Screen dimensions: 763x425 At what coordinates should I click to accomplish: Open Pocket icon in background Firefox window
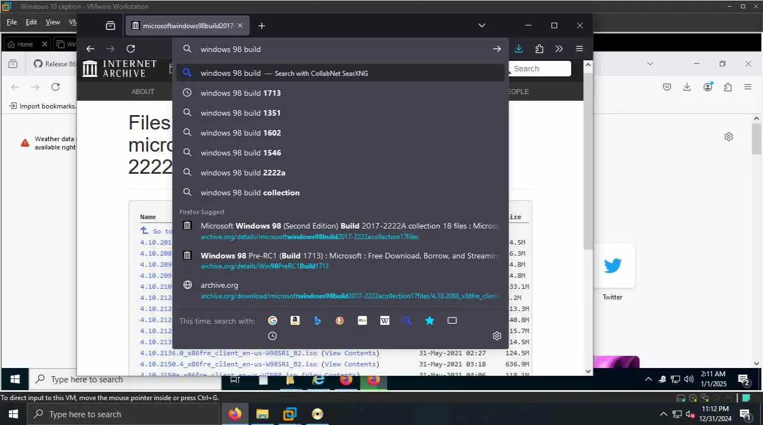(x=667, y=87)
